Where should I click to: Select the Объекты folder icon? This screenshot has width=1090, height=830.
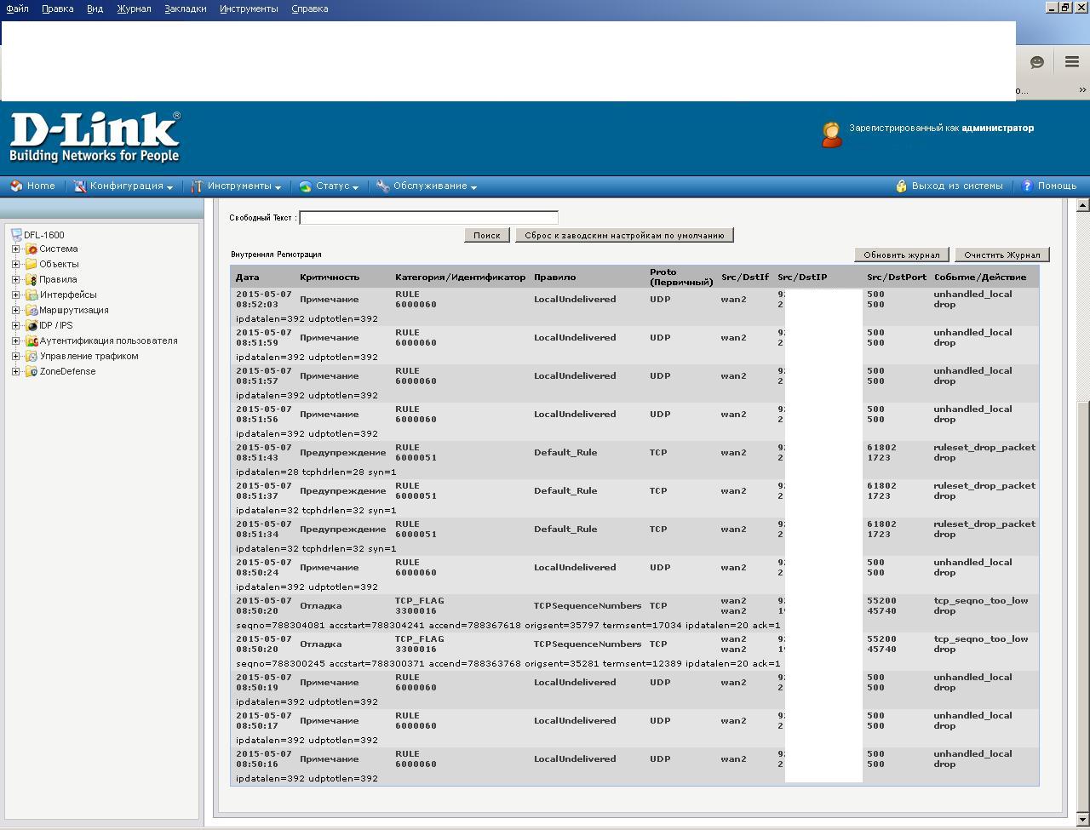[x=32, y=265]
